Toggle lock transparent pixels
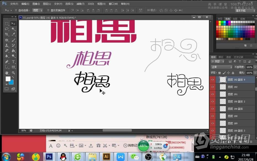The height and width of the screenshot is (161, 257). tap(220, 73)
